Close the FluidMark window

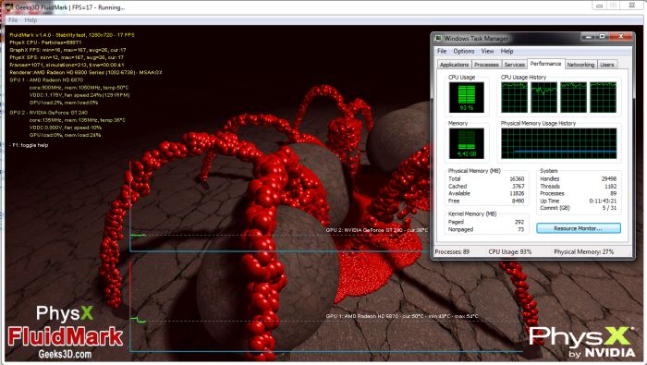pyautogui.click(x=631, y=6)
